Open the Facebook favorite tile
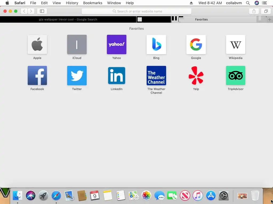The height and width of the screenshot is (204, 273). click(37, 75)
